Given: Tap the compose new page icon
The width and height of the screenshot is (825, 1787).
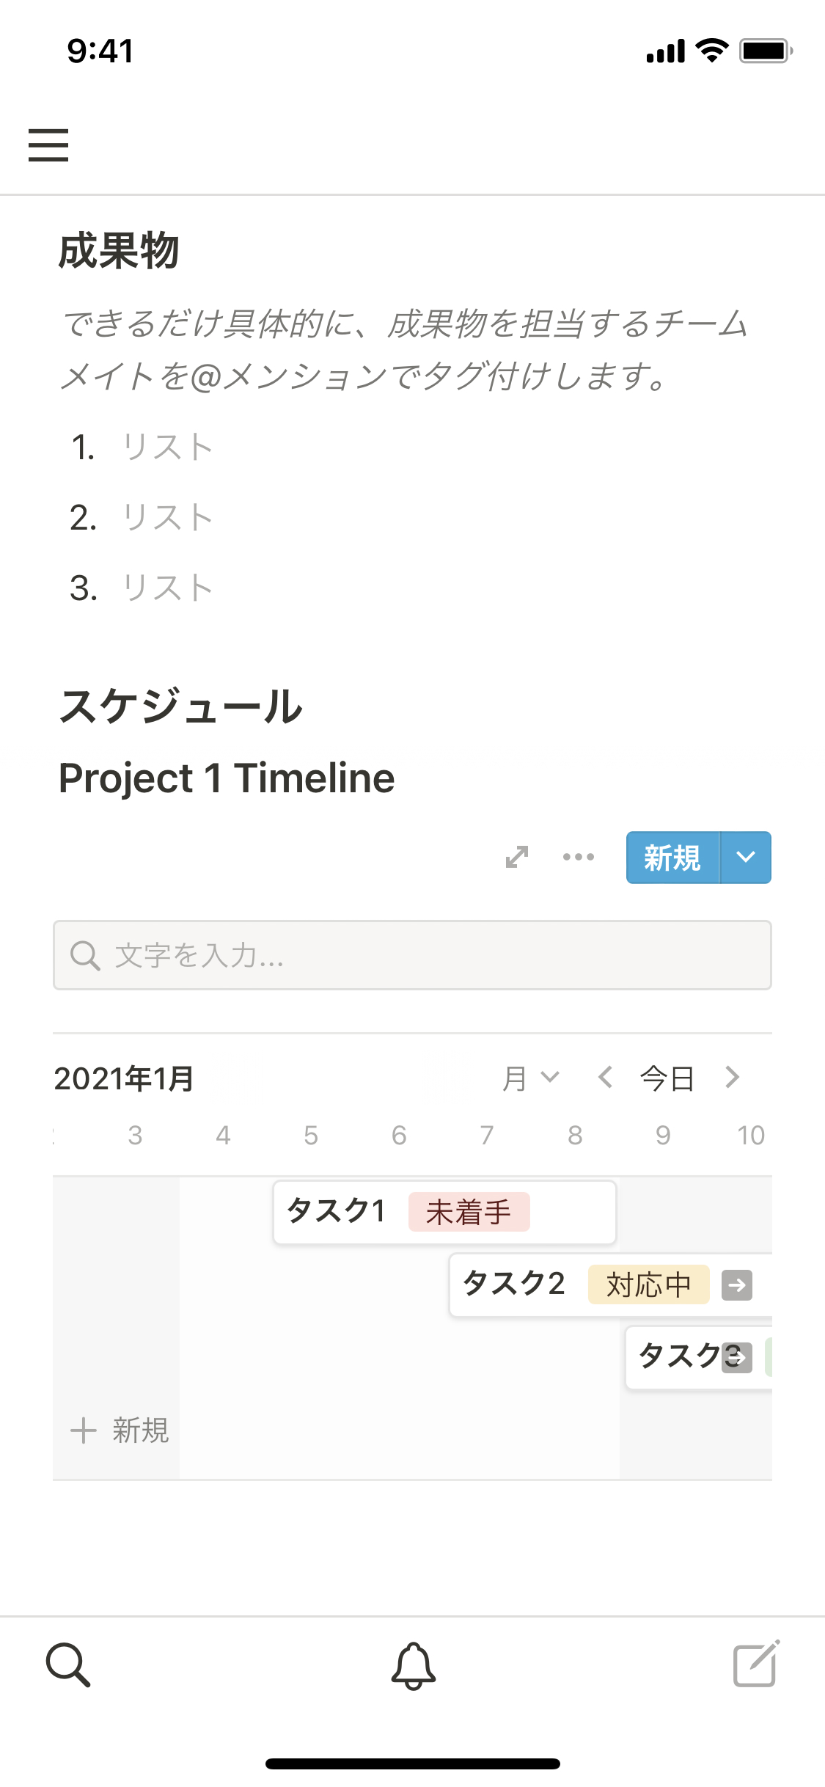Looking at the screenshot, I should (755, 1665).
